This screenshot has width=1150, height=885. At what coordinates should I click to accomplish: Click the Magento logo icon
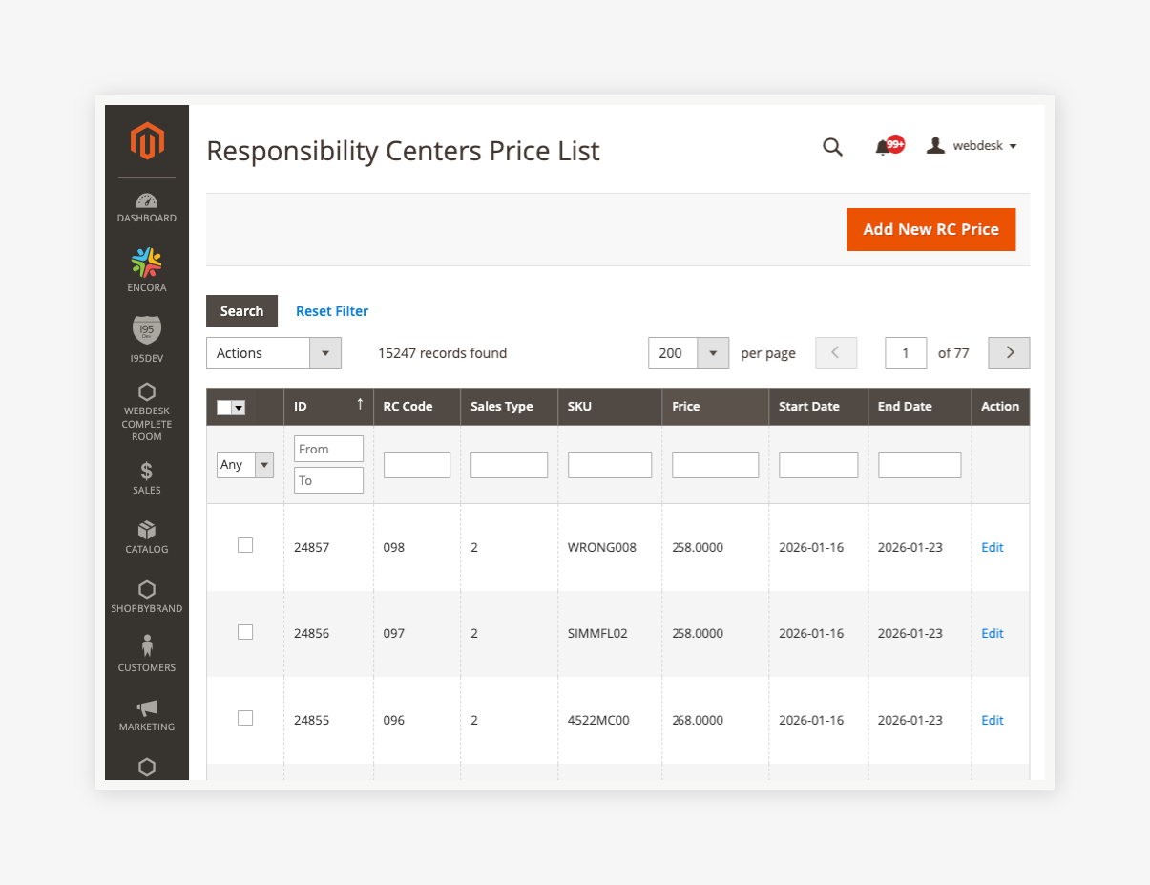[147, 141]
